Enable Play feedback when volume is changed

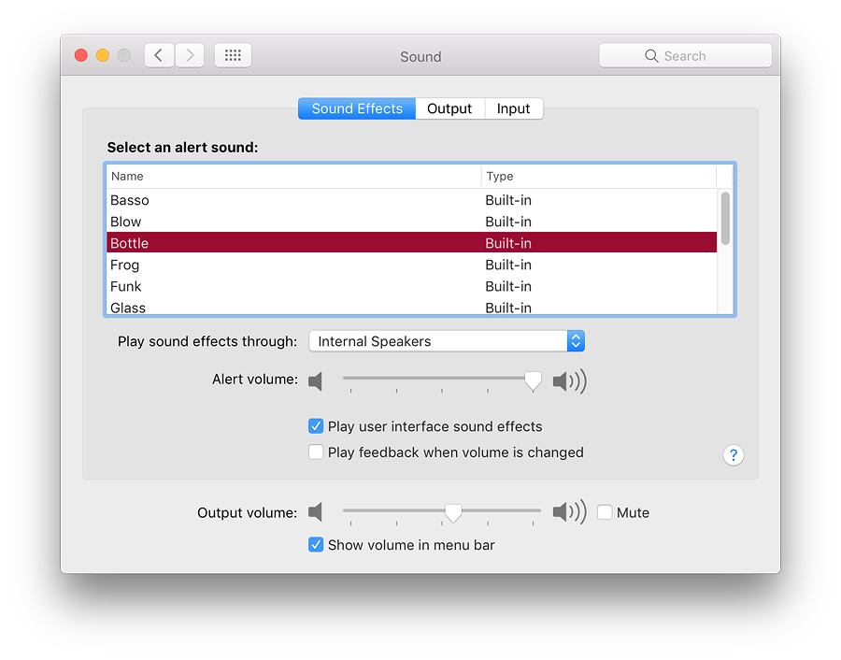[316, 452]
